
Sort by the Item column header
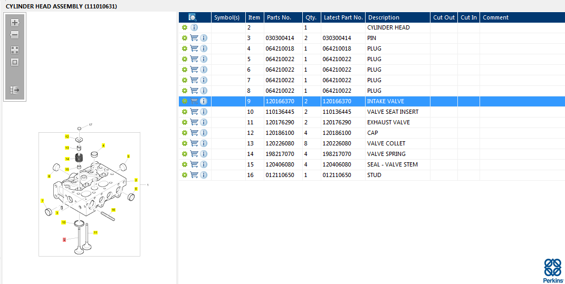coord(255,17)
